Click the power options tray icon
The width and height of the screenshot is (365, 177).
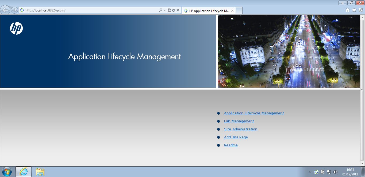pos(322,172)
